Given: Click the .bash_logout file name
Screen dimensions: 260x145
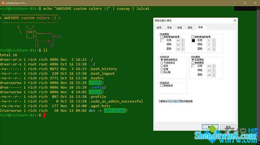Looking at the screenshot, I should pos(102,73).
